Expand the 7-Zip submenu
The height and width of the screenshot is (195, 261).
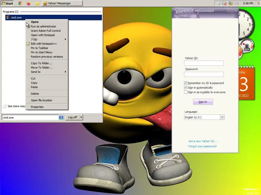47,39
